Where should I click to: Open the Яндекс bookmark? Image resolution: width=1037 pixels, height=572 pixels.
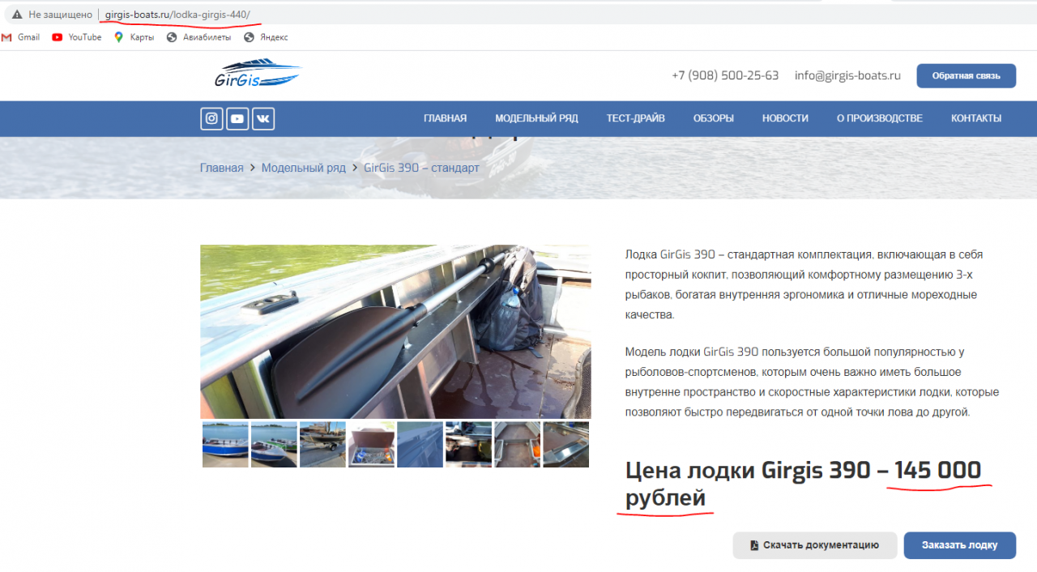[x=266, y=37]
